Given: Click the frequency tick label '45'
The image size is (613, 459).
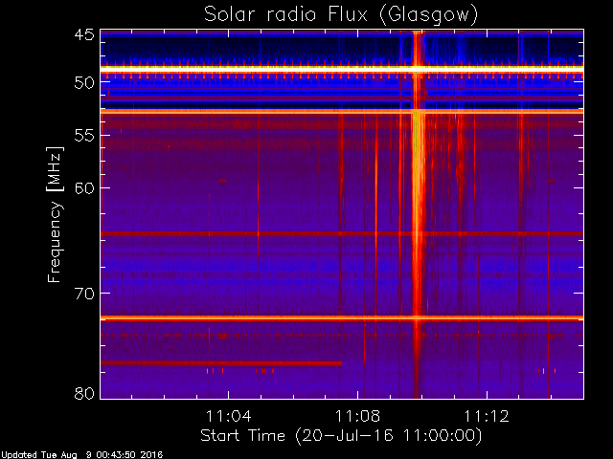Looking at the screenshot, I should (84, 35).
